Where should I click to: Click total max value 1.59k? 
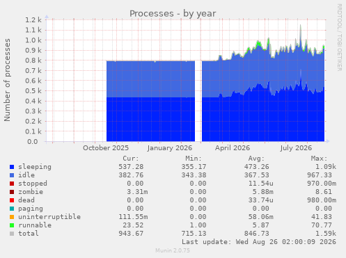pyautogui.click(x=326, y=234)
